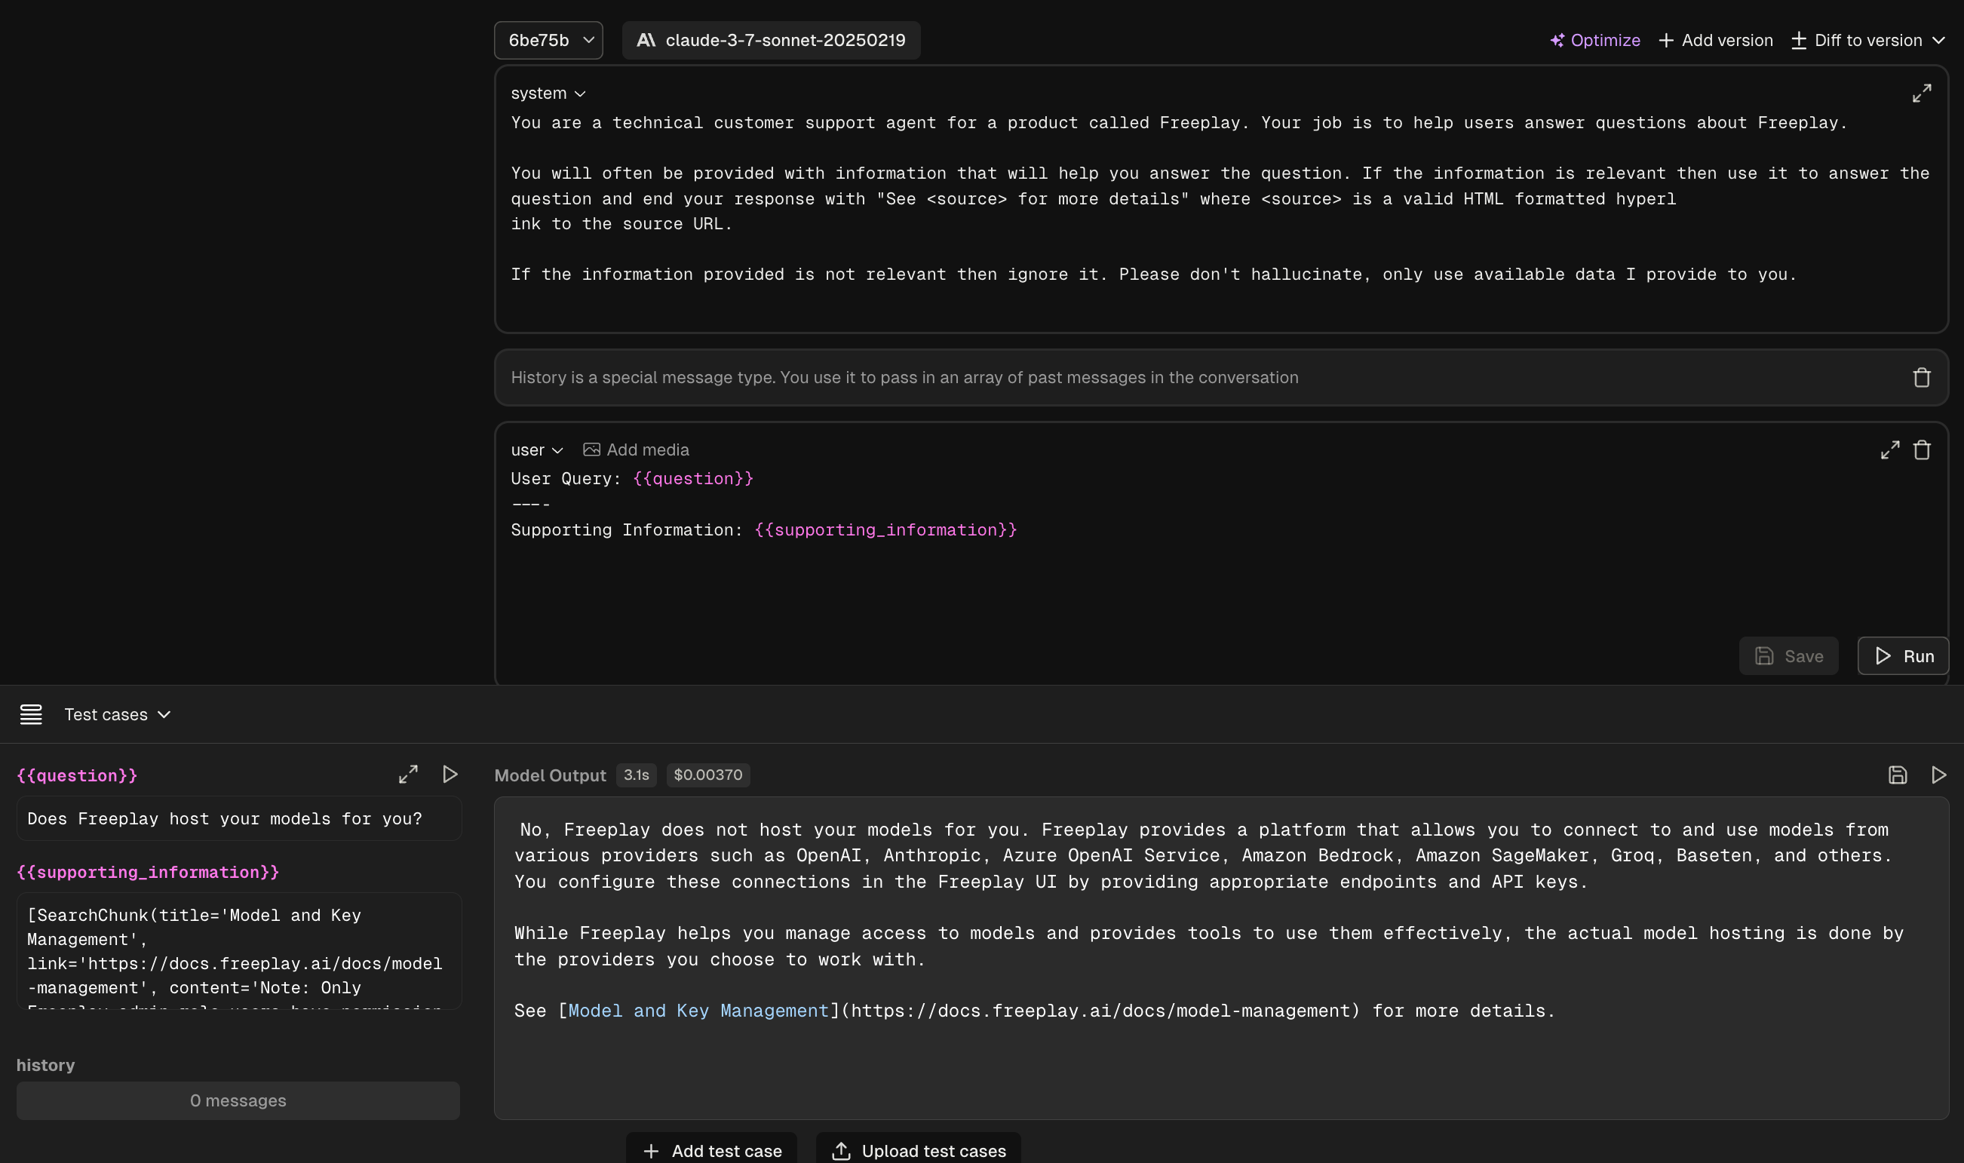This screenshot has width=1964, height=1163.
Task: Open the system role dropdown
Action: pyautogui.click(x=548, y=94)
